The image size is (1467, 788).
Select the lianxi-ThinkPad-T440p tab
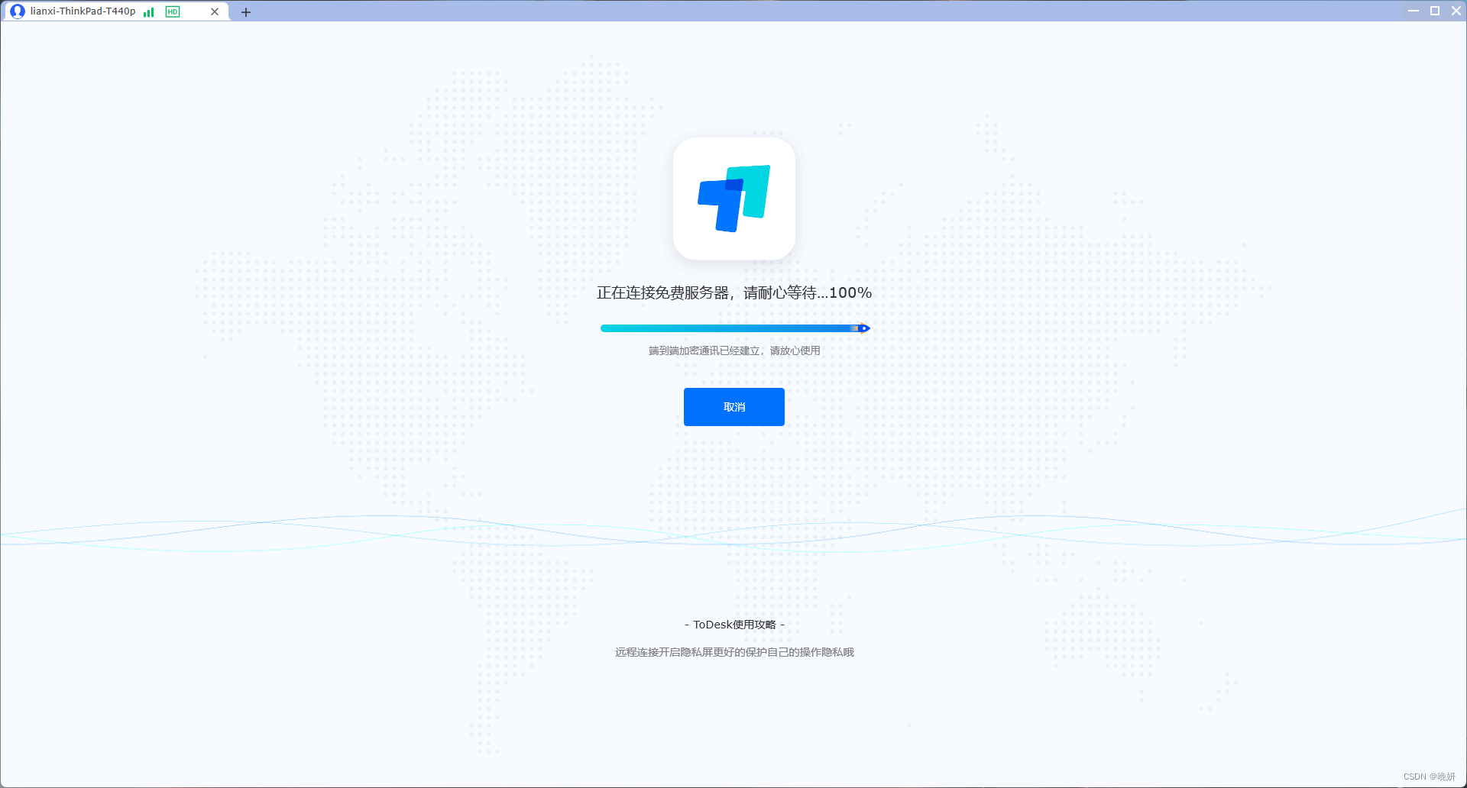click(x=84, y=11)
